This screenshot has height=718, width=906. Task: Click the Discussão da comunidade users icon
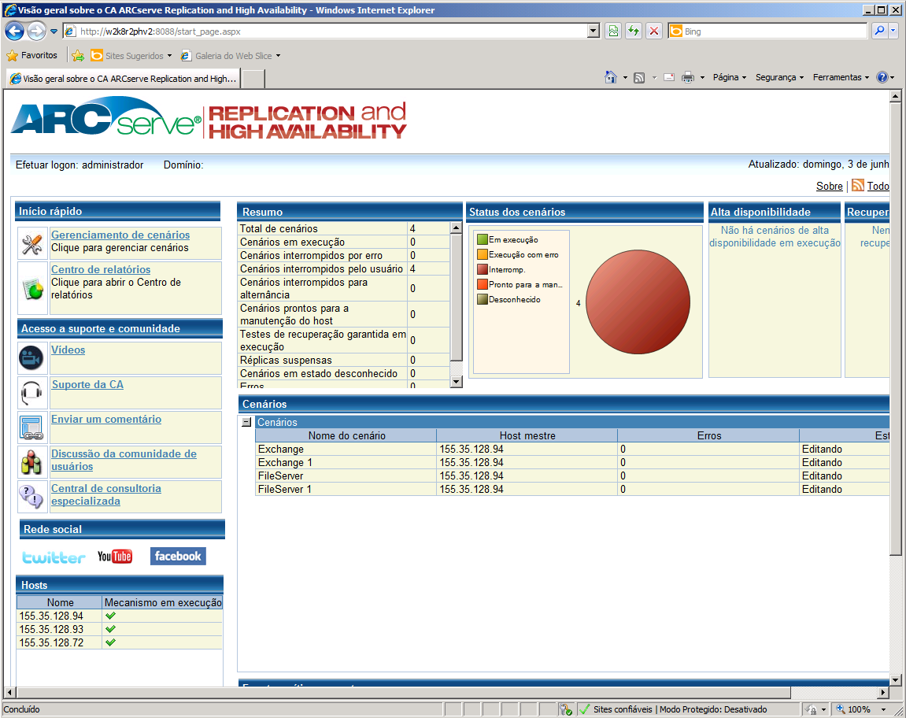coord(31,462)
